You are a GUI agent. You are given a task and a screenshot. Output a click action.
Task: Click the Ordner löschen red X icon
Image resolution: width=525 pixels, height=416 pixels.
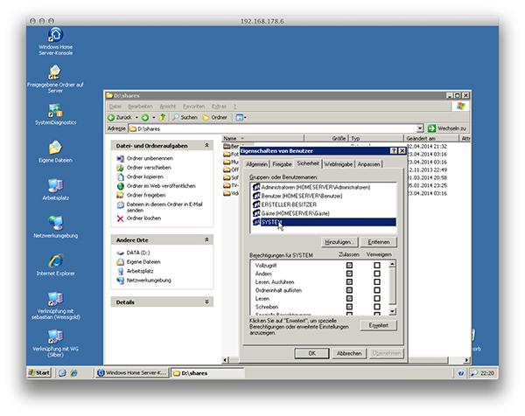coord(121,218)
